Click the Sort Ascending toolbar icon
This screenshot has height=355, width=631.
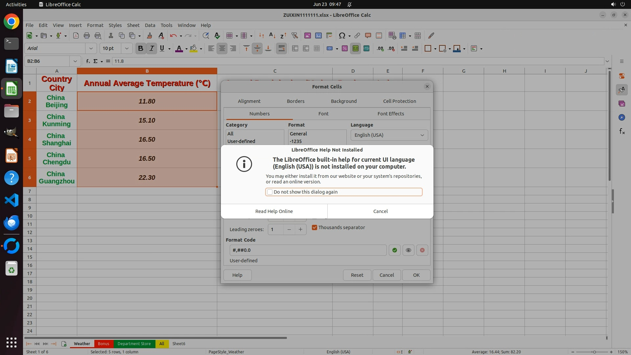click(x=272, y=35)
